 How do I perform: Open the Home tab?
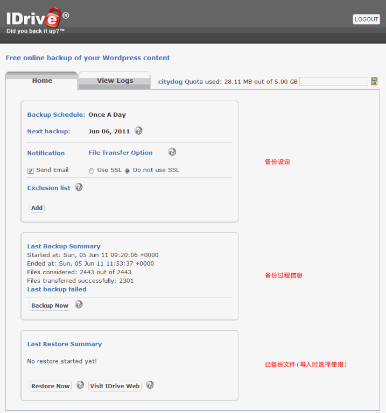(x=42, y=81)
